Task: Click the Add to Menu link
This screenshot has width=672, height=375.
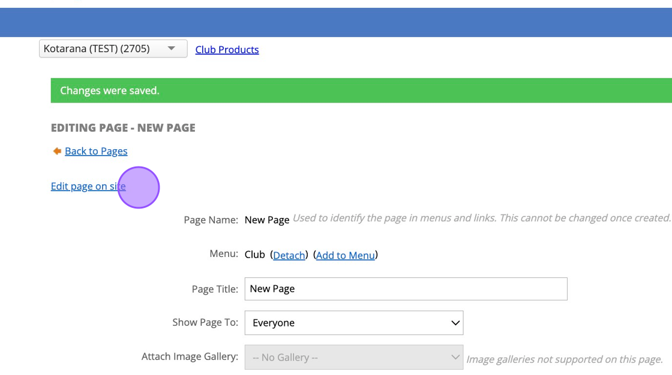Action: click(x=345, y=255)
